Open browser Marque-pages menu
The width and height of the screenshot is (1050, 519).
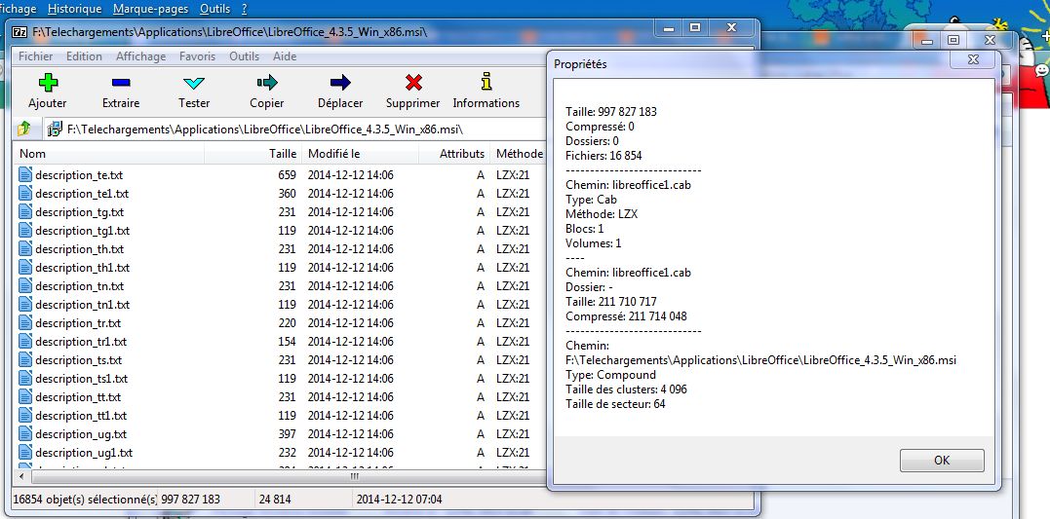tap(148, 9)
